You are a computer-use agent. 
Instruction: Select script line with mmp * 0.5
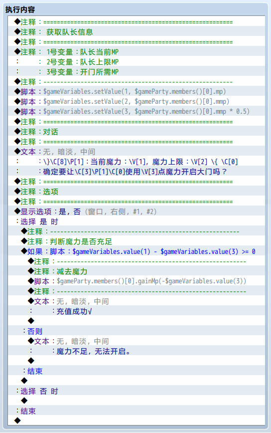point(136,112)
